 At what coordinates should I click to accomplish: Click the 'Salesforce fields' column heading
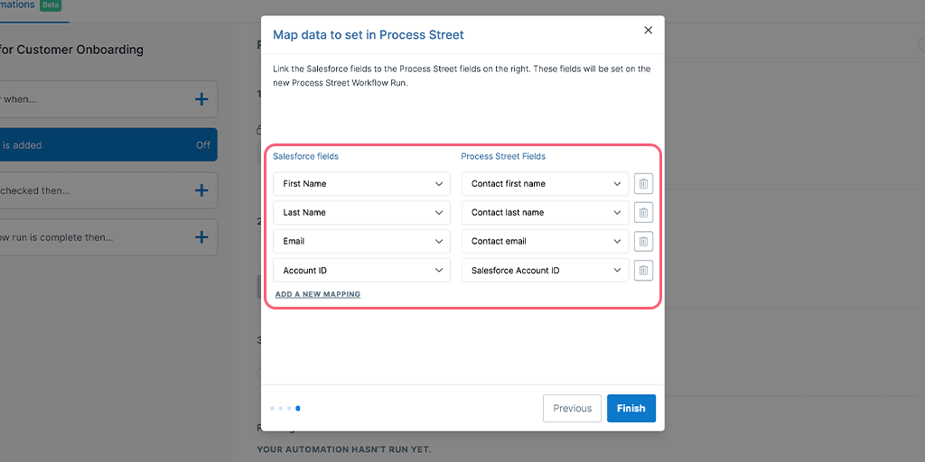click(305, 157)
